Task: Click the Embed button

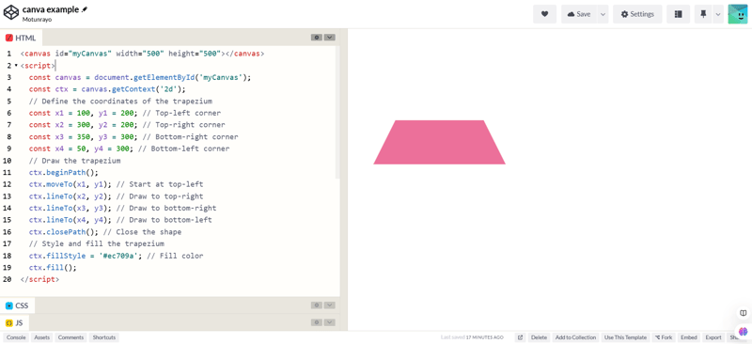Action: tap(689, 337)
